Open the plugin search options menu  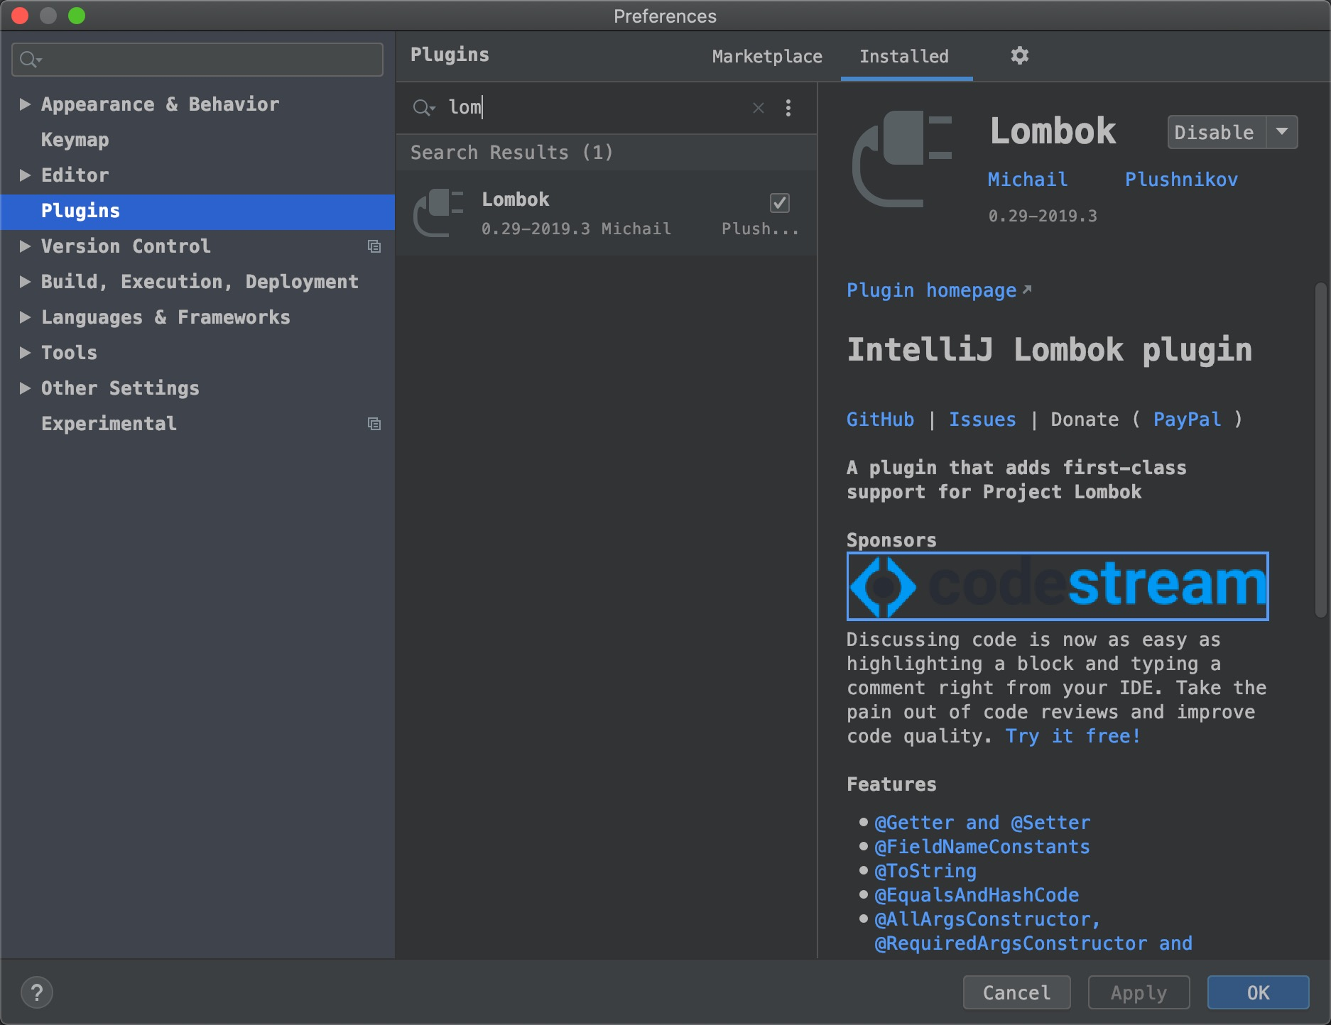pos(788,108)
